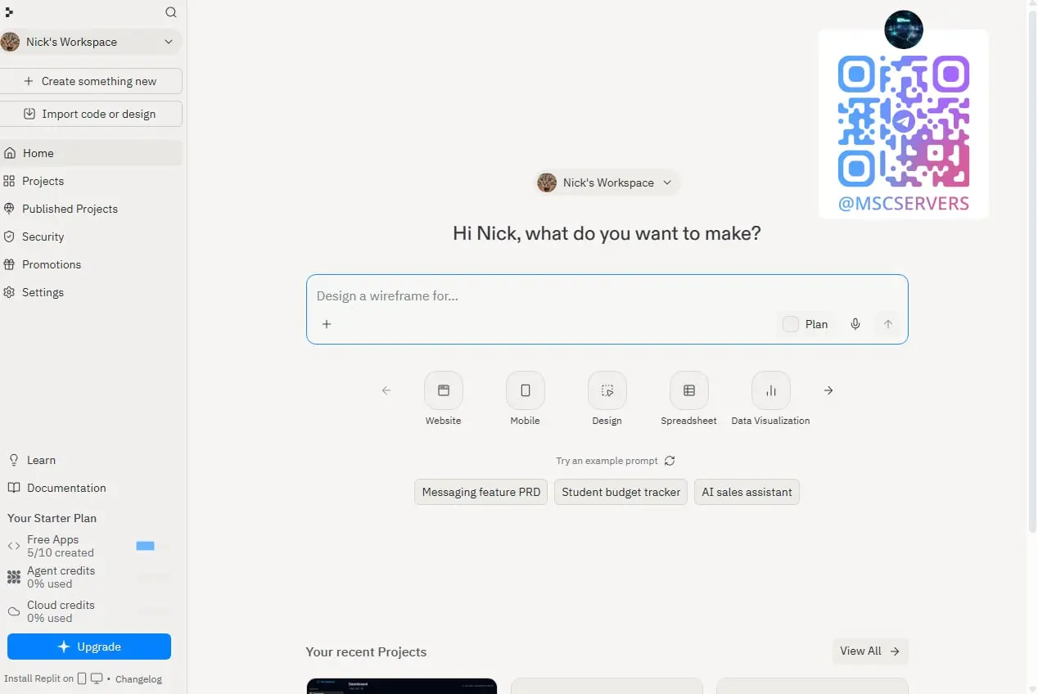Click the Cloud credits usage bar
The image size is (1038, 694).
click(154, 611)
